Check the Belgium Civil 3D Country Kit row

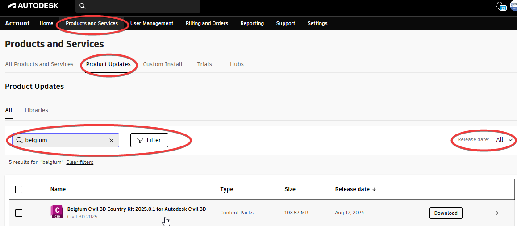click(x=19, y=213)
